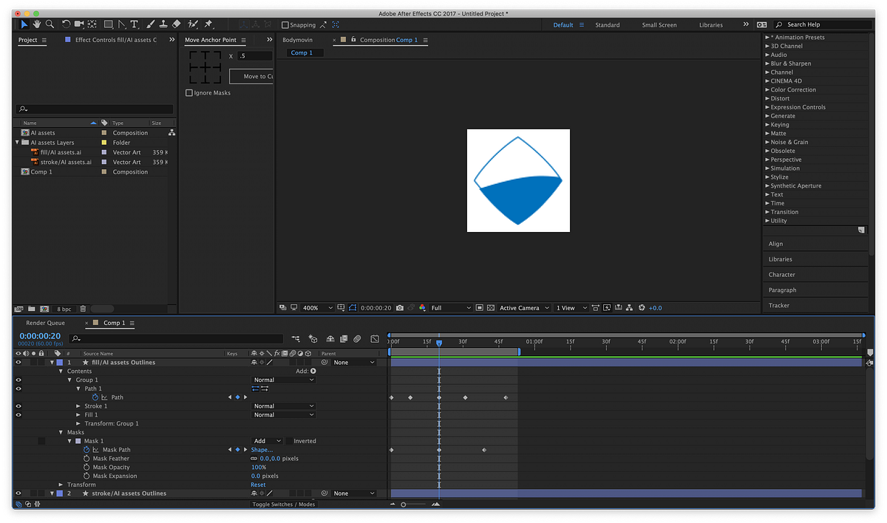Open the Full resolution dropdown
Viewport: 887px width, 523px height.
click(451, 308)
